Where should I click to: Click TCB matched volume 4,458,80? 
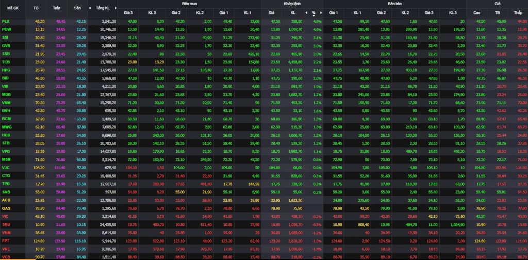point(295,62)
